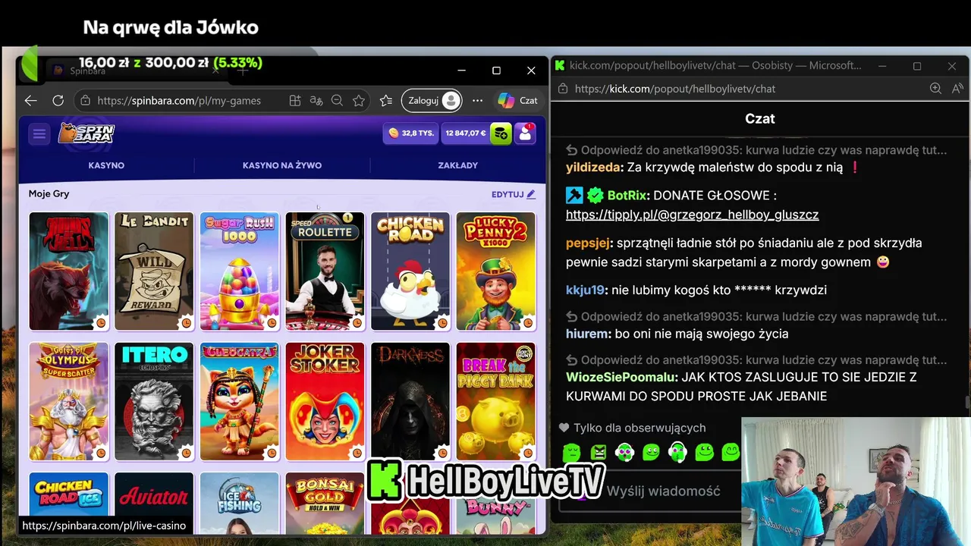971x546 pixels.
Task: Click the clock badge on Lucky Penny 2
Action: click(528, 323)
